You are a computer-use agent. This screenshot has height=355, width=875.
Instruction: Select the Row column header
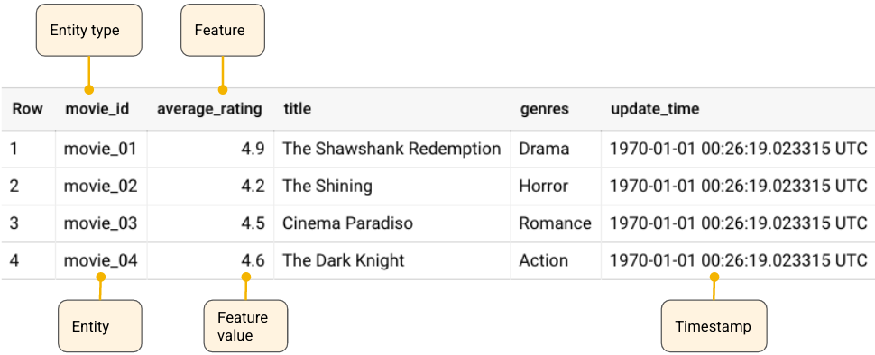tap(27, 109)
